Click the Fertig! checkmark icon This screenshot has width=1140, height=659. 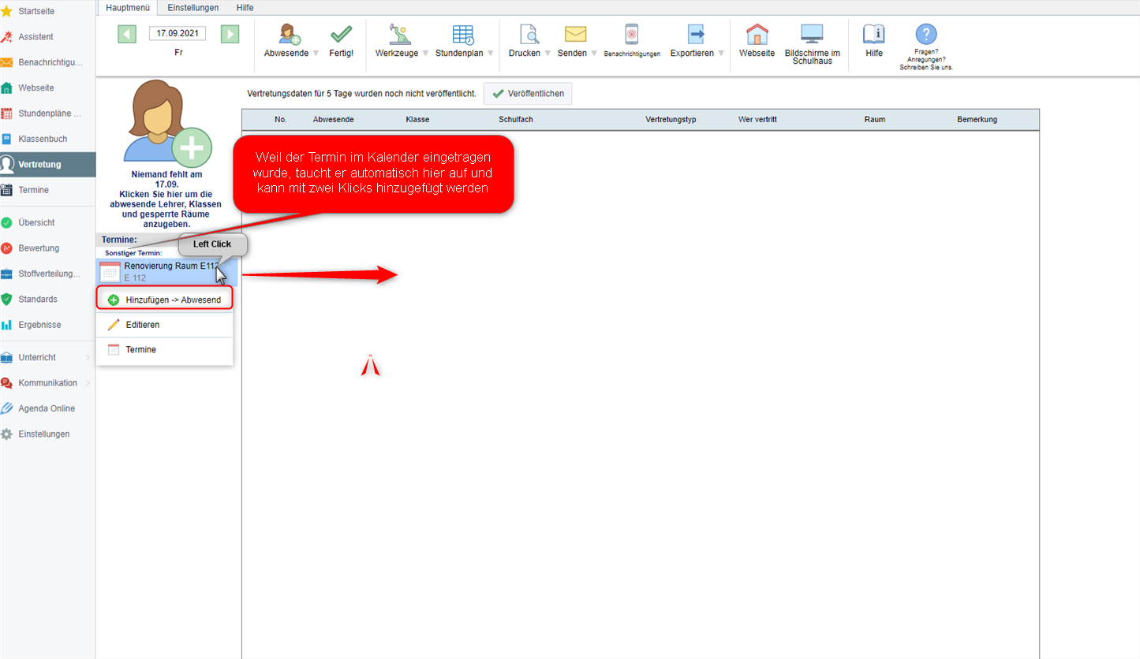pyautogui.click(x=341, y=34)
